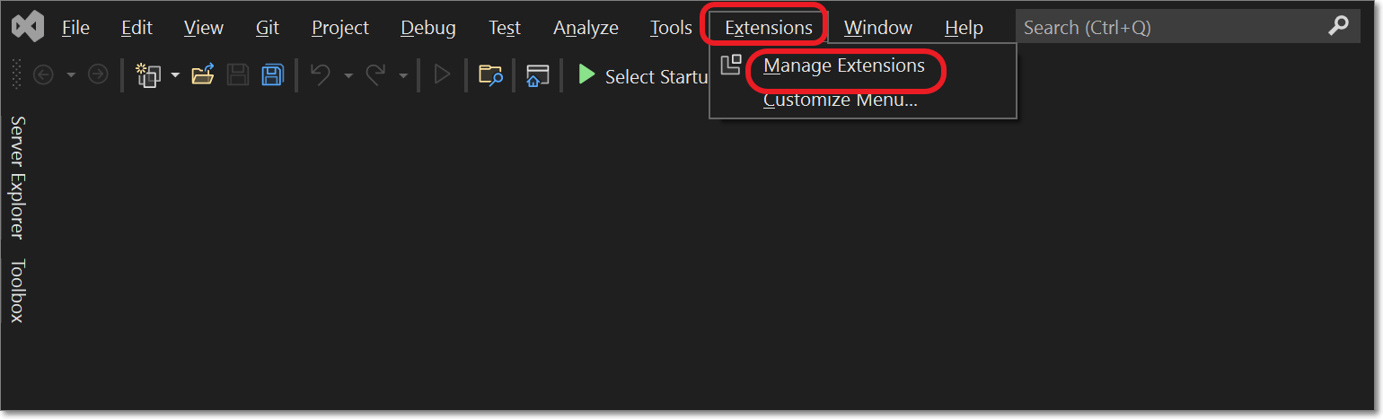The image size is (1383, 419).
Task: Open the Toolbox side tab
Action: click(17, 291)
